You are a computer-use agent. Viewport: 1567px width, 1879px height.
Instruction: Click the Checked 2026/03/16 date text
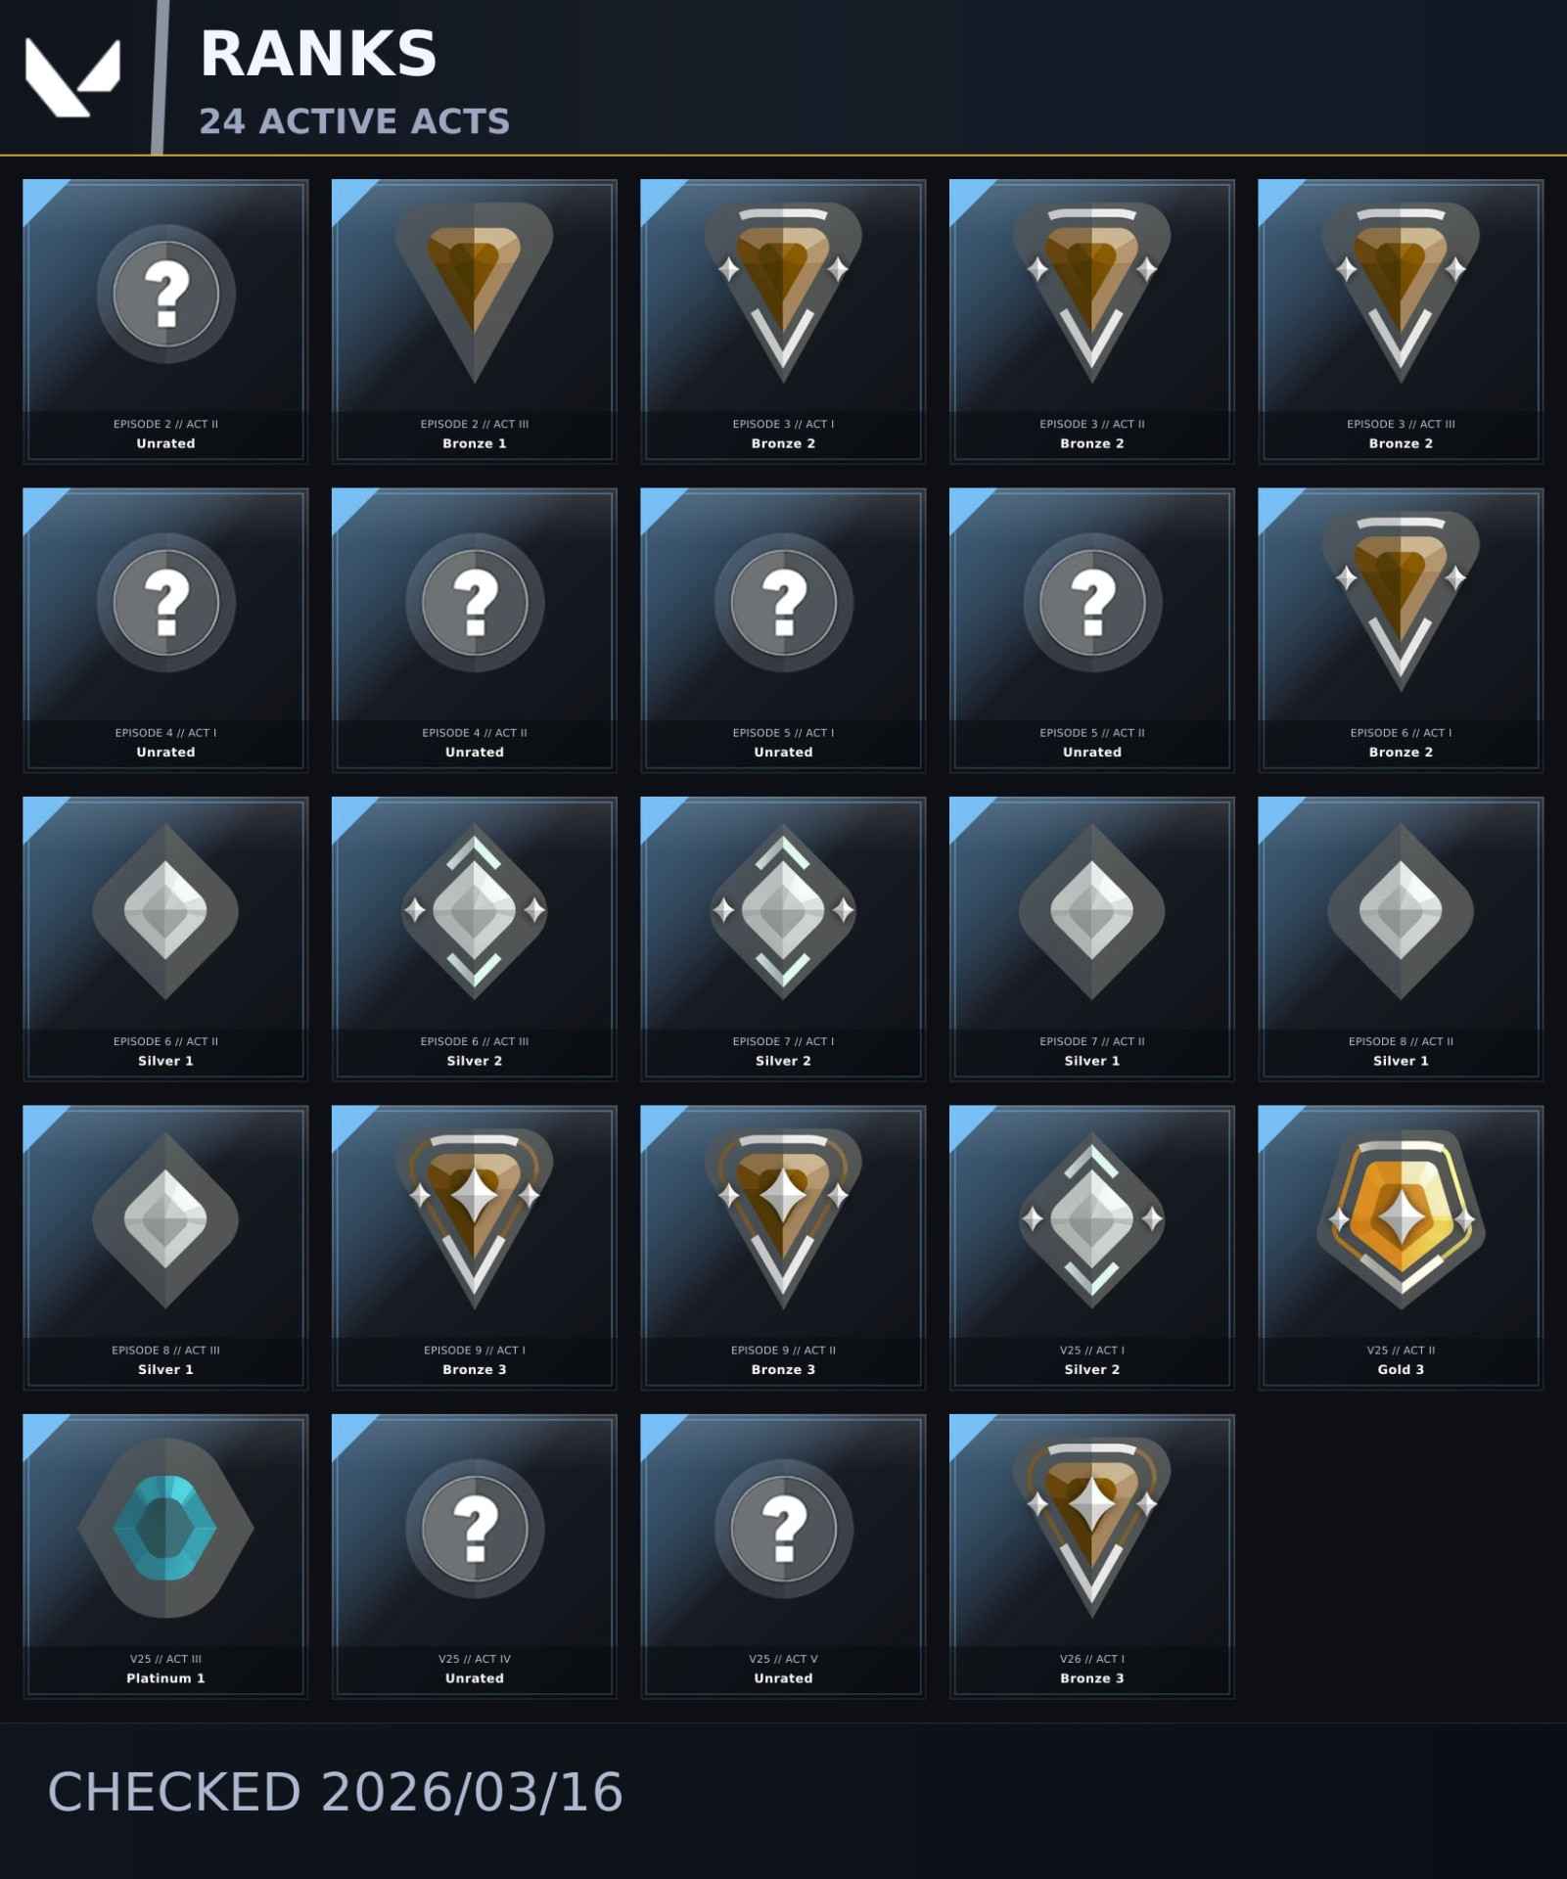click(x=335, y=1792)
